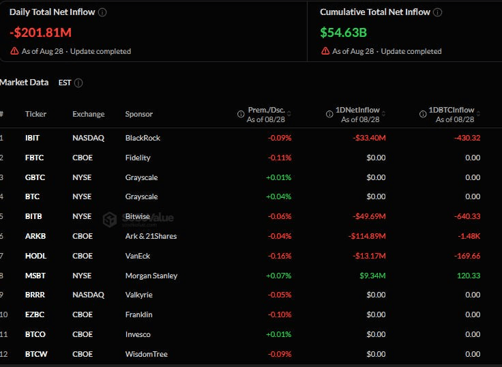502x367 pixels.
Task: Click warning icon under Daily Total Net Inflow
Action: click(14, 51)
